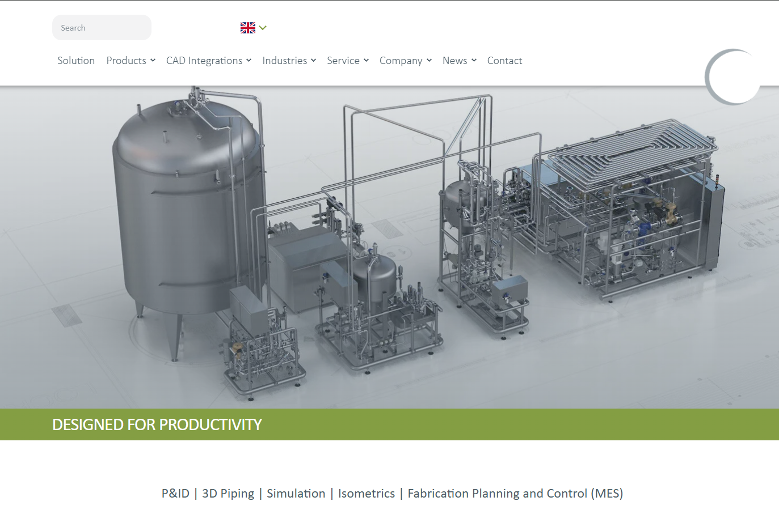Click the plant piping hero image
Viewport: 779px width, 514px height.
pyautogui.click(x=389, y=247)
